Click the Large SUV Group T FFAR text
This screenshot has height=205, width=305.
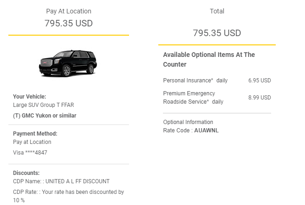point(43,105)
